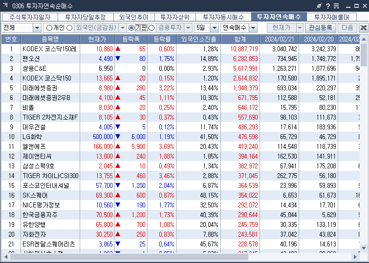Select 미래에셋증권 stock name
369x263 pixels.
coord(40,88)
